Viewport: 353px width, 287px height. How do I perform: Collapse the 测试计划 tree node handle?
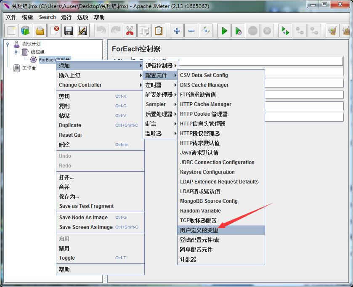click(x=8, y=44)
